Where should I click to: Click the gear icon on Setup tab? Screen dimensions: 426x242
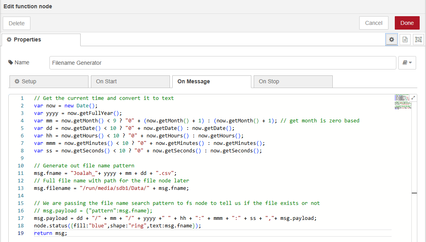[x=17, y=81]
